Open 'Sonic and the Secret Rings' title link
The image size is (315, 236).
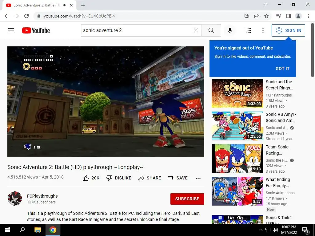point(279,85)
